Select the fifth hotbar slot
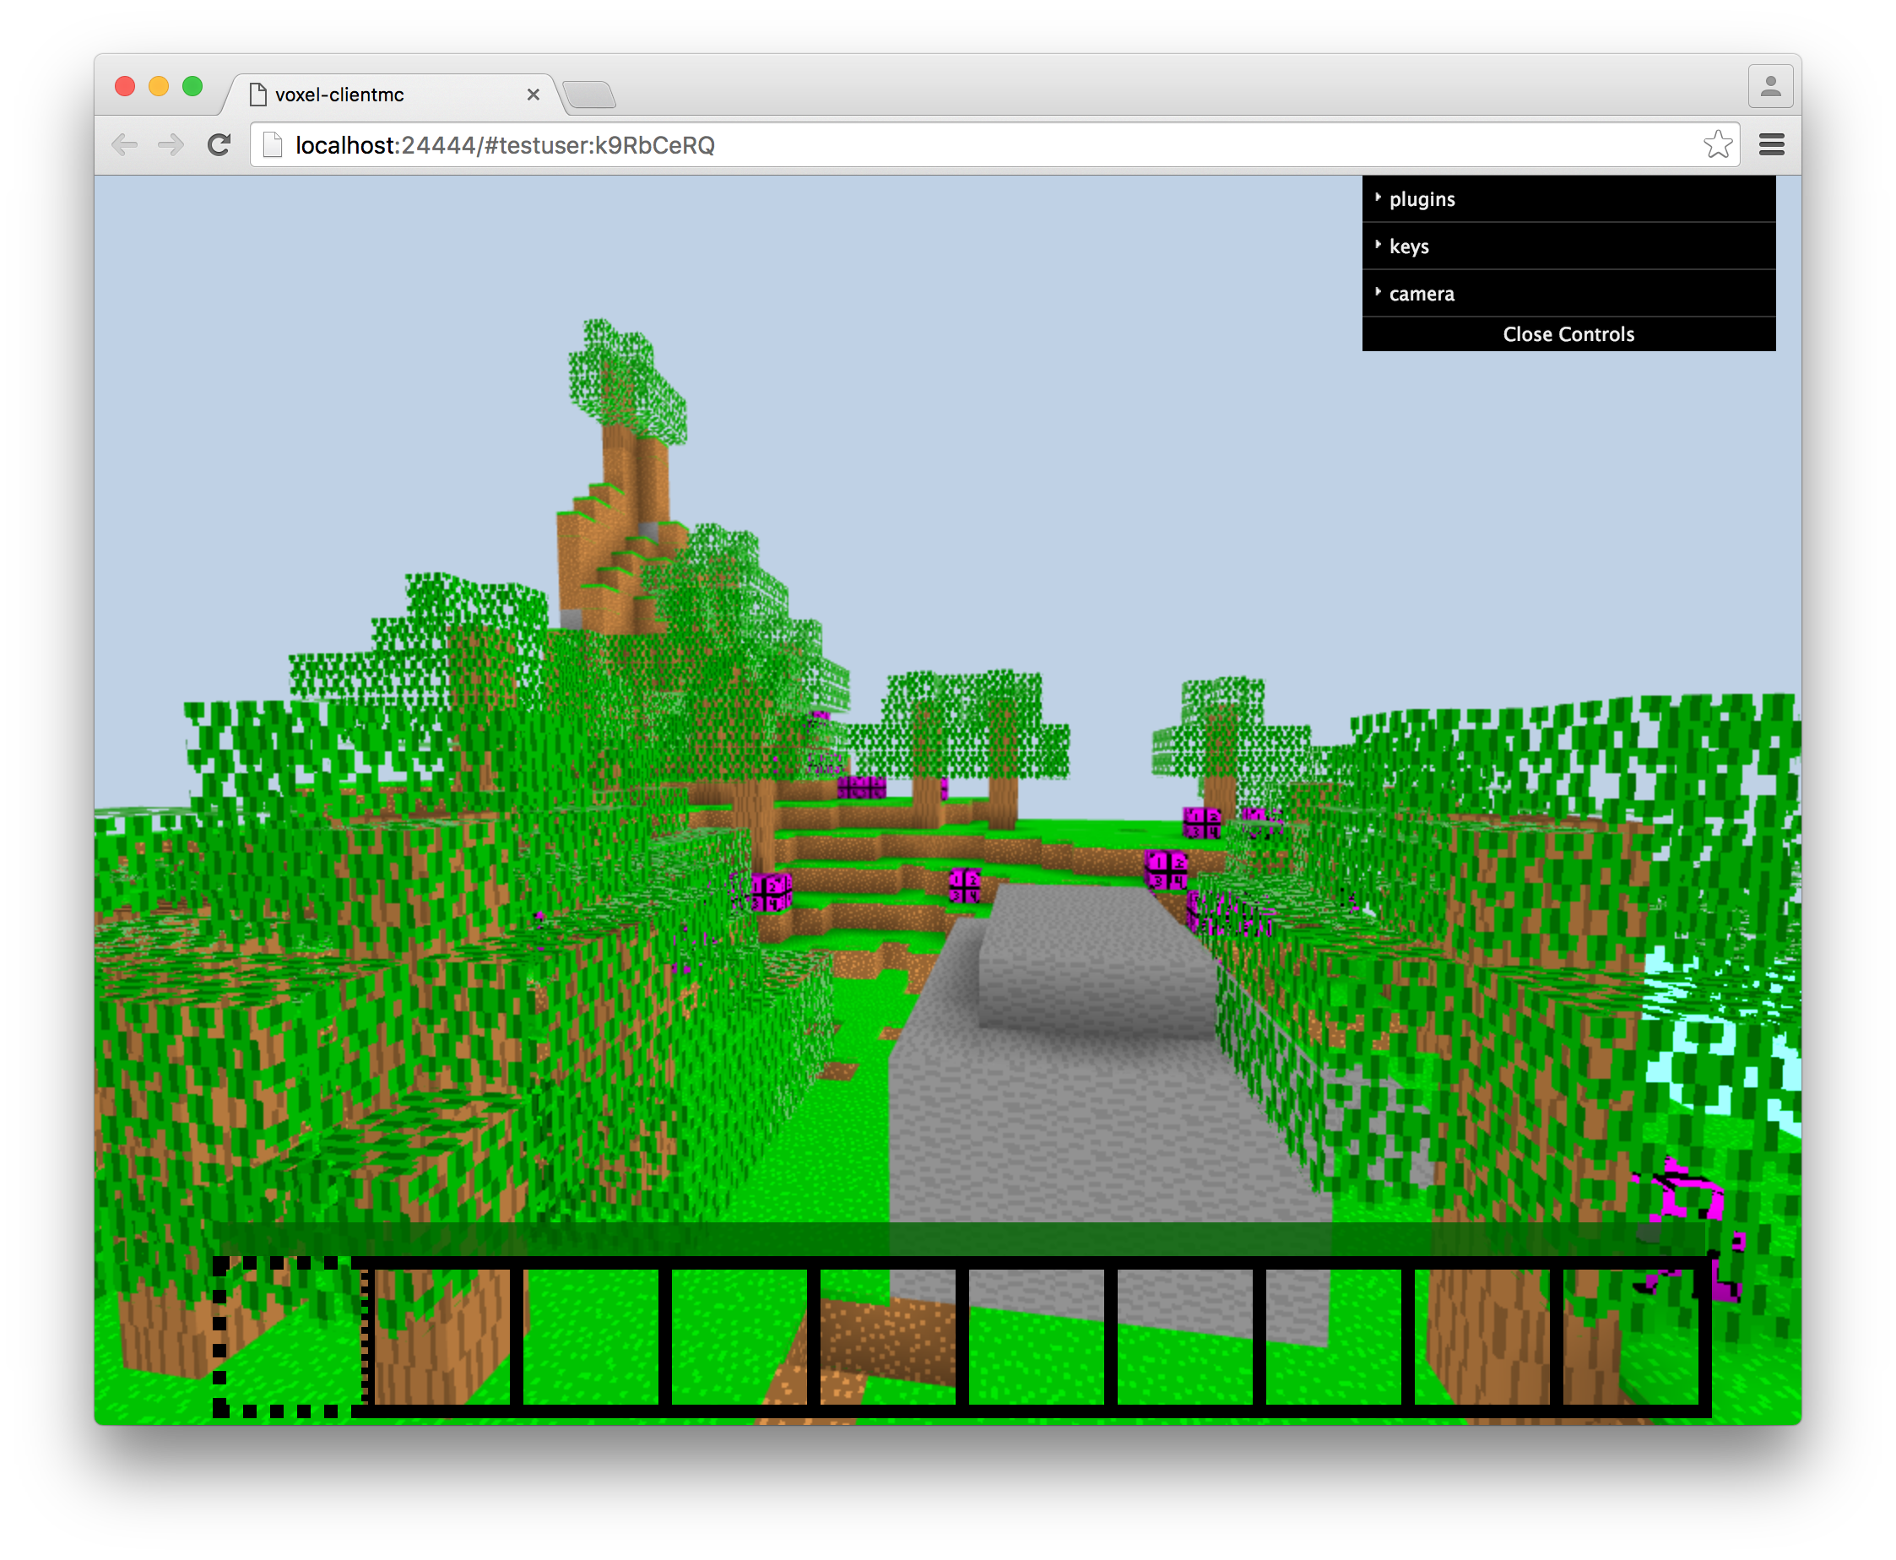The height and width of the screenshot is (1560, 1896). tap(888, 1336)
